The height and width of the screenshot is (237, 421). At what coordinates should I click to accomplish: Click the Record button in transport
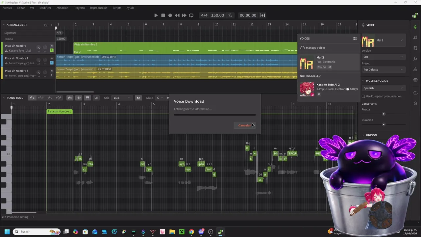[x=170, y=15]
